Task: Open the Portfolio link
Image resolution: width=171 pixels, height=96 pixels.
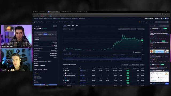Action: 152,22
